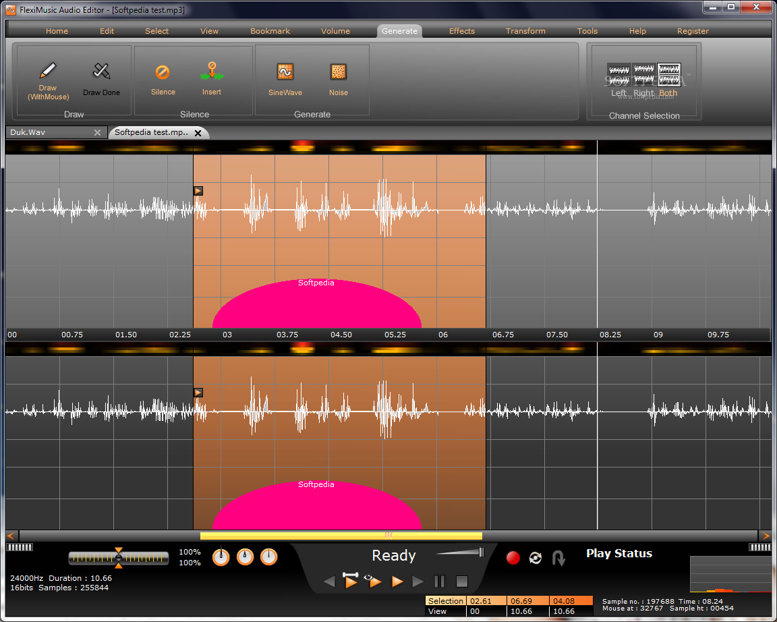Click the play backward arrow button

[x=329, y=582]
